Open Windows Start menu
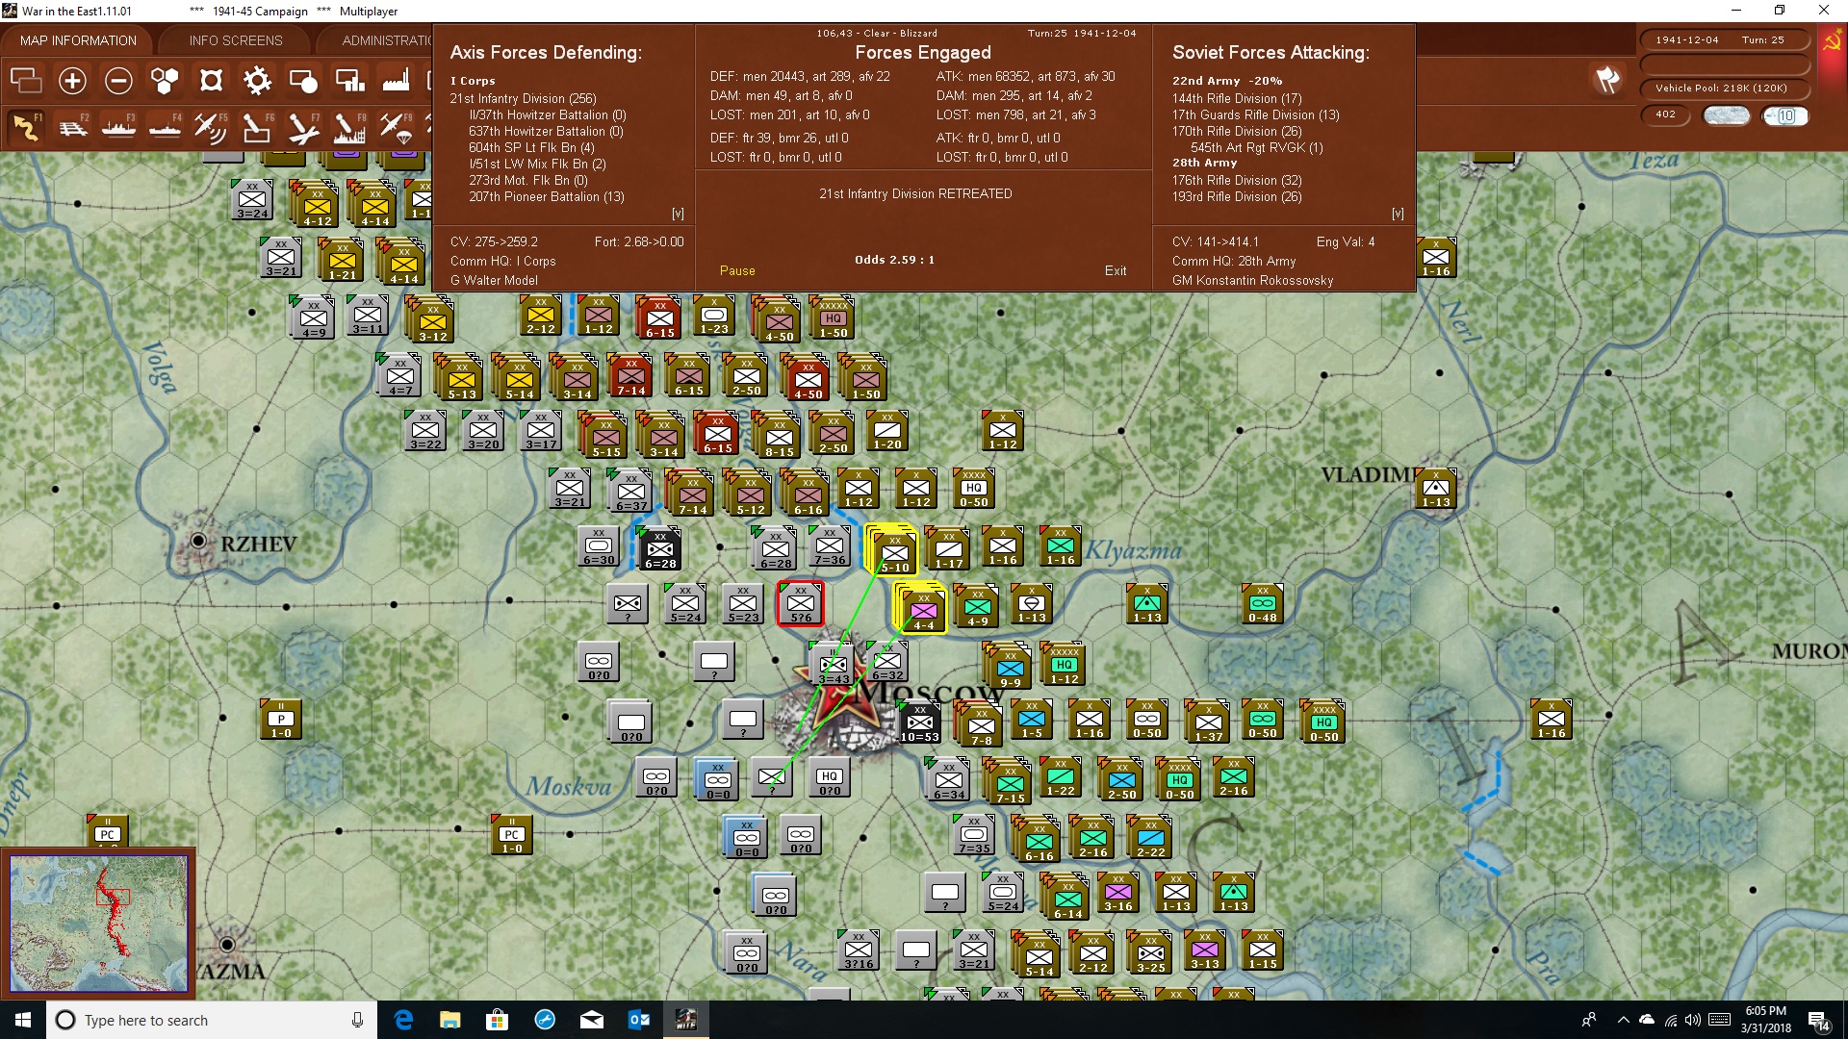 click(x=23, y=1020)
